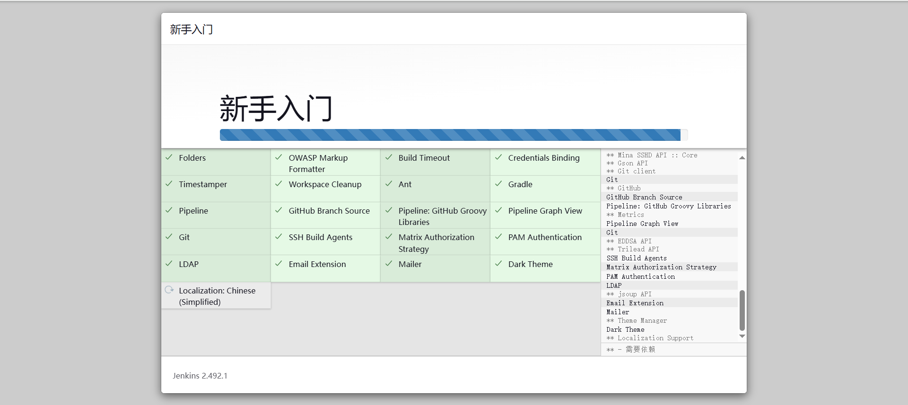Click log line Metrics
Image resolution: width=908 pixels, height=405 pixels.
pyautogui.click(x=625, y=215)
